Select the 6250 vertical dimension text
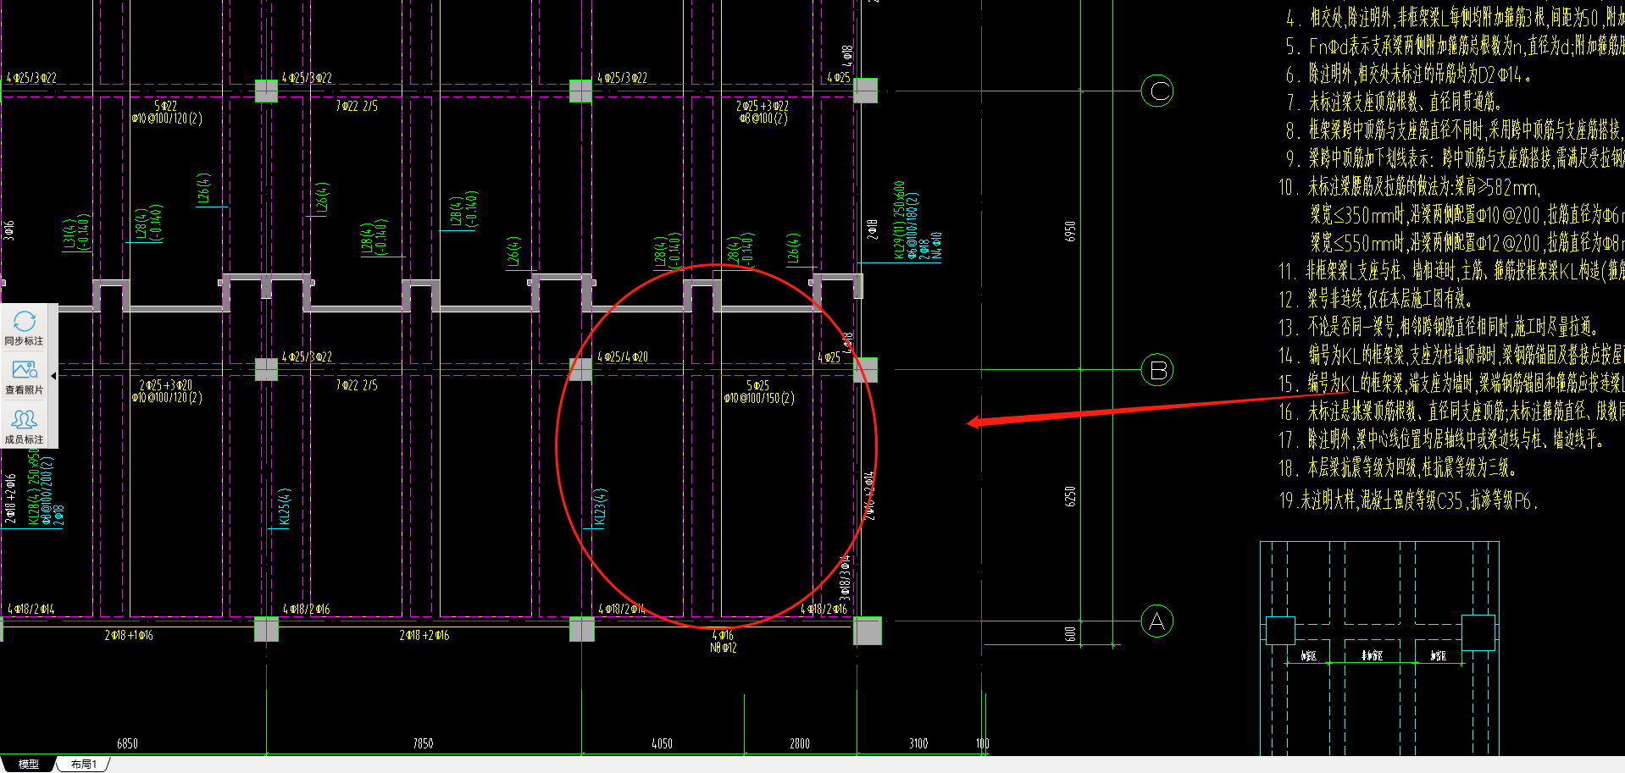The width and height of the screenshot is (1625, 773). 1070,496
